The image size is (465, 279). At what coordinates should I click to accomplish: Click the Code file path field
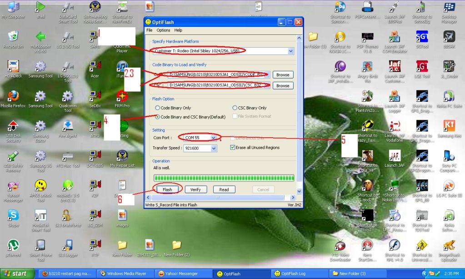pos(219,75)
